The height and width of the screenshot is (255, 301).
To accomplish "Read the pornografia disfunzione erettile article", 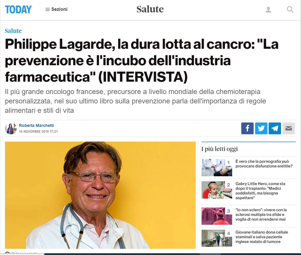I will point(264,164).
